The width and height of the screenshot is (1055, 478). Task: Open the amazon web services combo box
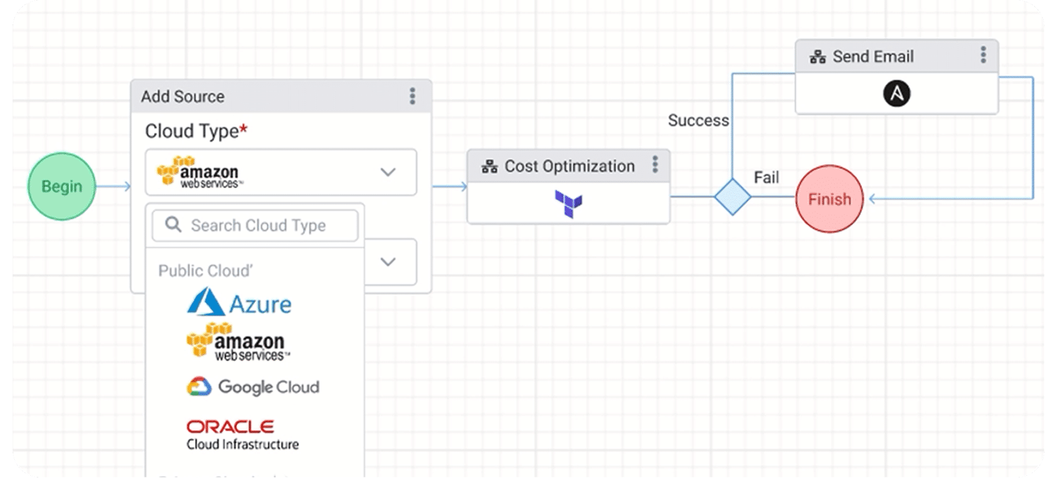click(281, 172)
